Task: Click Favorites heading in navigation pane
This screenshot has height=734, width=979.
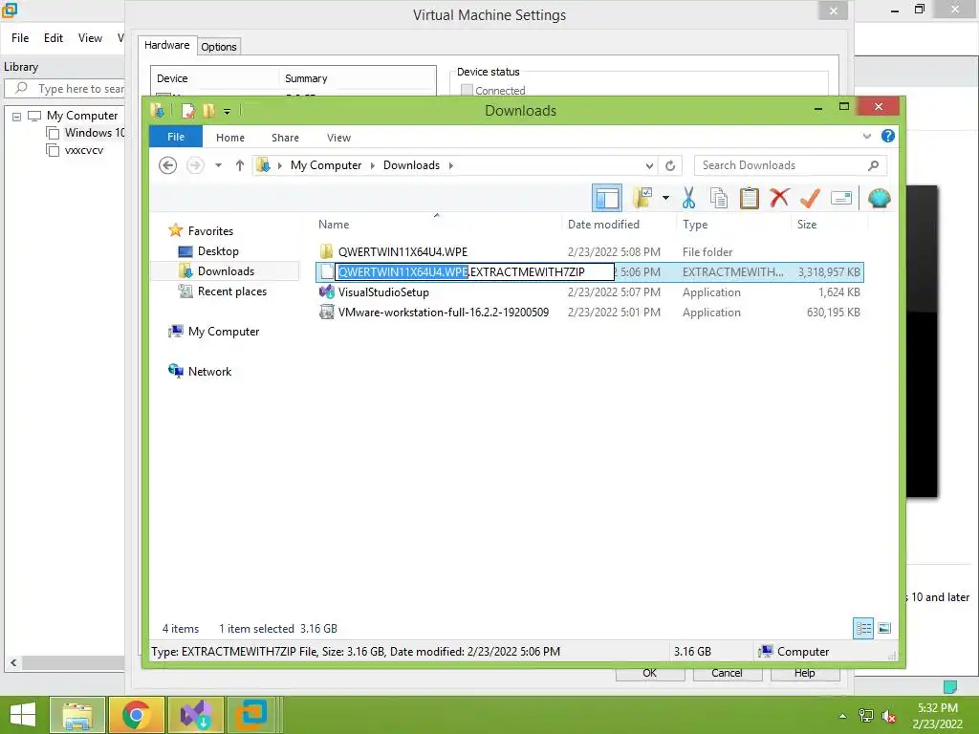Action: pyautogui.click(x=210, y=231)
